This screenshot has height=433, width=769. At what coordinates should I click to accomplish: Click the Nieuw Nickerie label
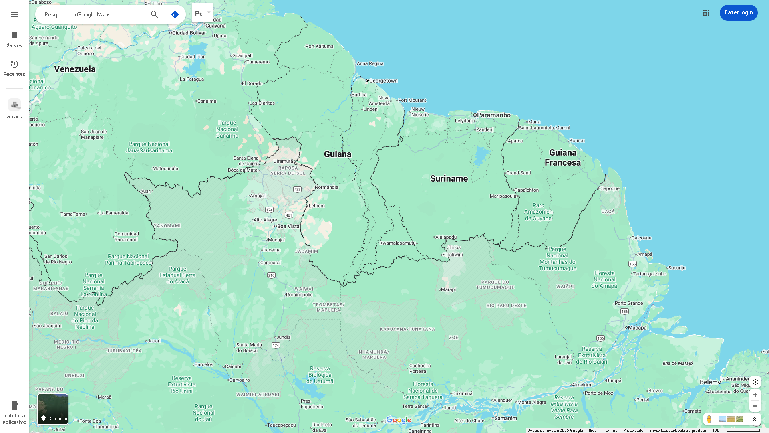point(419,112)
